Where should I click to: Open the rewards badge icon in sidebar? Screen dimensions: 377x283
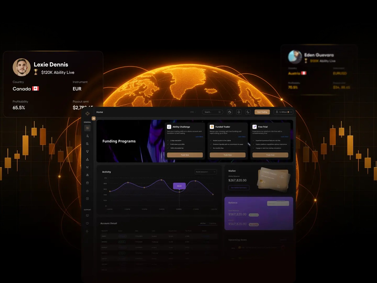[x=87, y=175]
